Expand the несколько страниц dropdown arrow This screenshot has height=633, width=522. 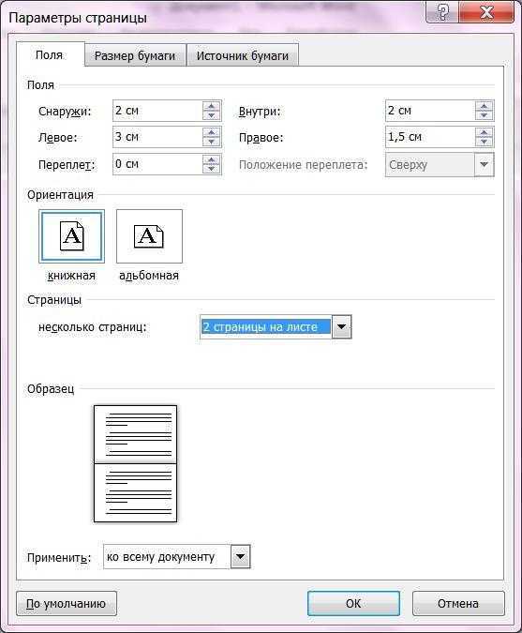(x=342, y=326)
